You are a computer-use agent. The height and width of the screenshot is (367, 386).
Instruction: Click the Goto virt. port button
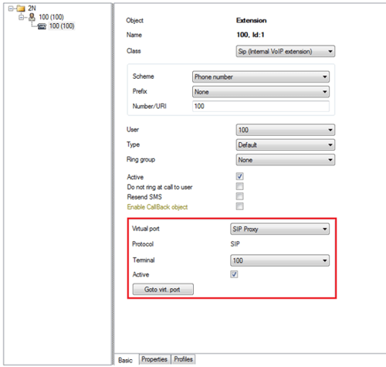(163, 289)
